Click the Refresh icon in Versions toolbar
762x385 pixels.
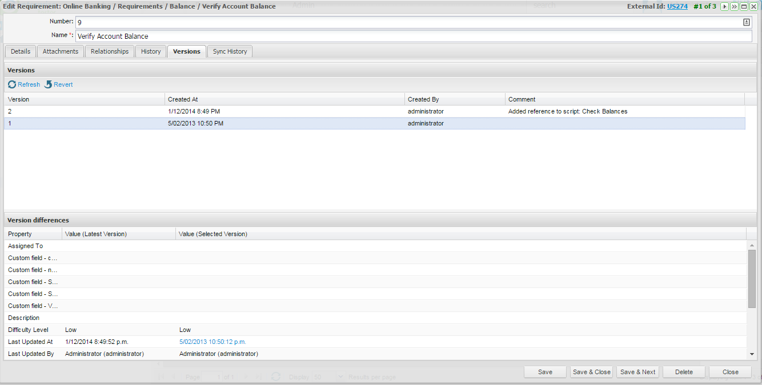12,84
